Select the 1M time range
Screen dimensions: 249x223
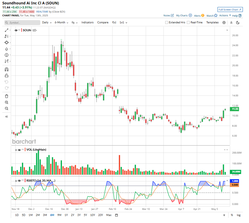click(x=30, y=215)
